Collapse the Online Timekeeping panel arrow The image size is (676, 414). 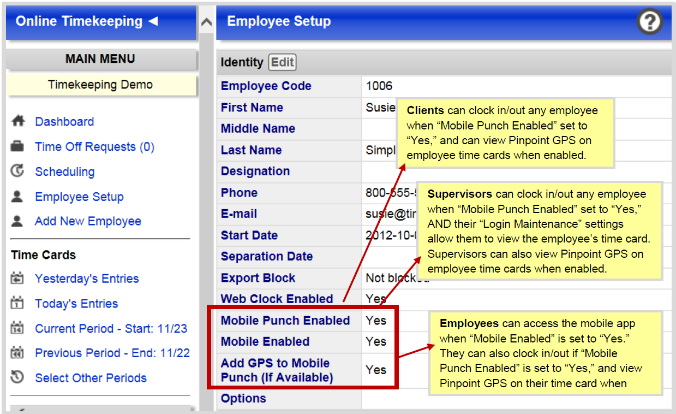pos(154,21)
